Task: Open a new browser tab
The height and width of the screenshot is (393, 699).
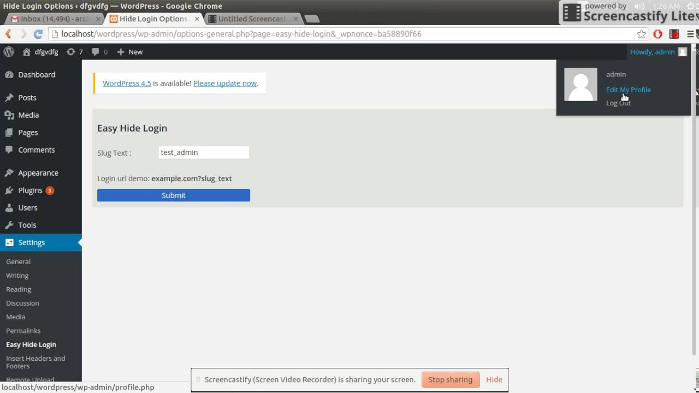Action: coord(311,19)
